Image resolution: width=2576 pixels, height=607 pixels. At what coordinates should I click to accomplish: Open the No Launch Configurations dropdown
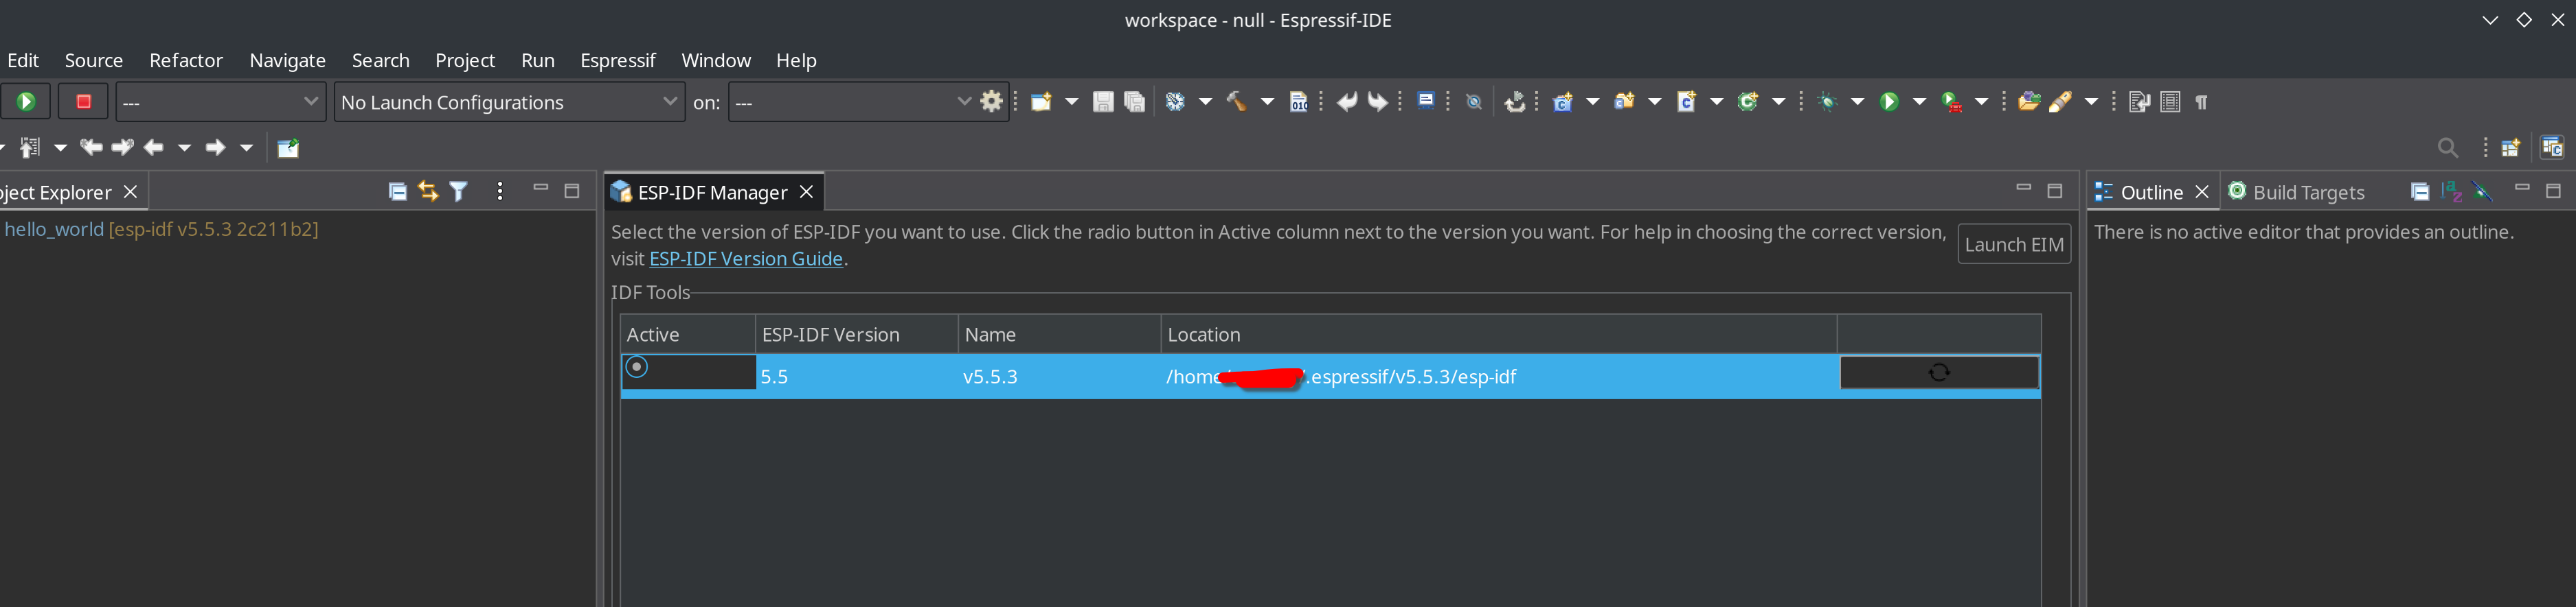(x=509, y=102)
